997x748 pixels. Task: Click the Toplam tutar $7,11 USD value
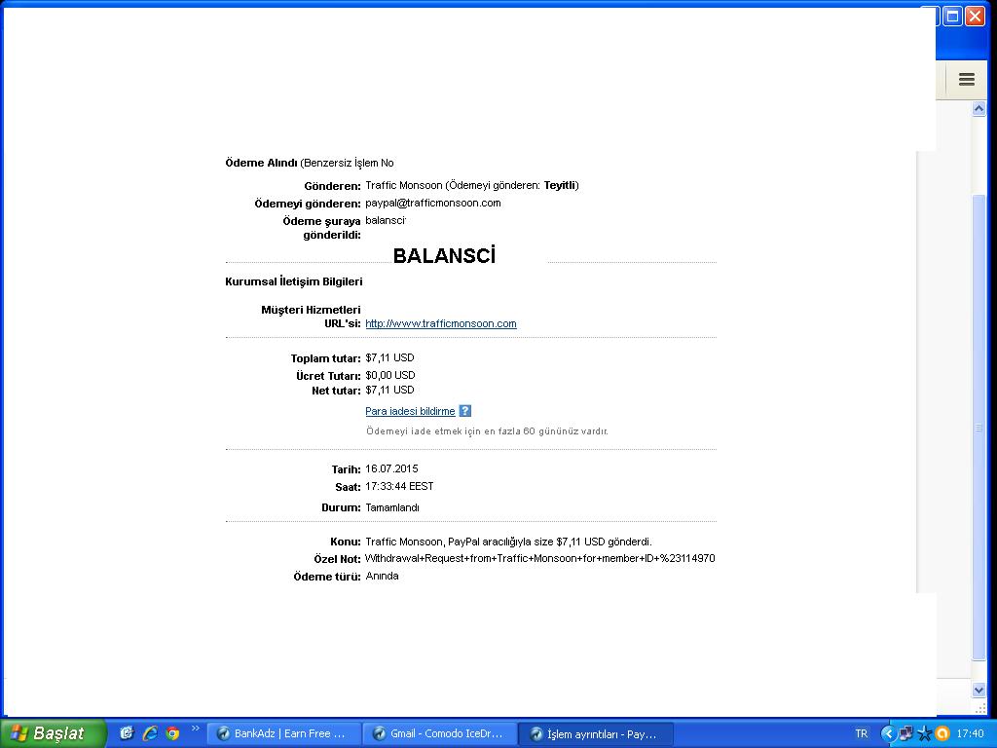tap(389, 357)
